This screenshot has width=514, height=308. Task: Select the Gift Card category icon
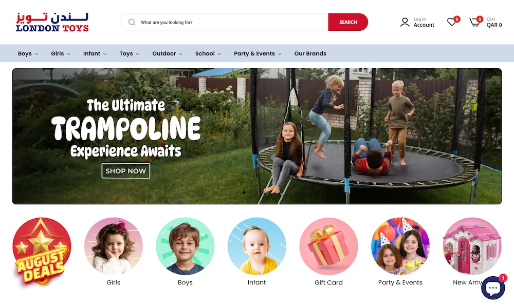tap(328, 246)
